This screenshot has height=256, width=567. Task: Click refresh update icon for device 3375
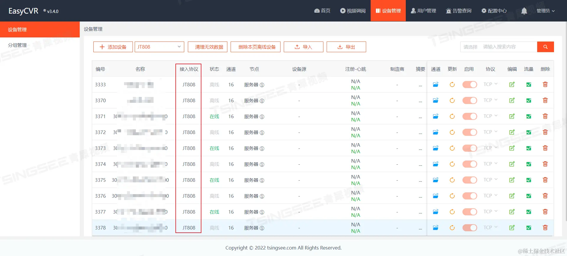click(x=452, y=180)
